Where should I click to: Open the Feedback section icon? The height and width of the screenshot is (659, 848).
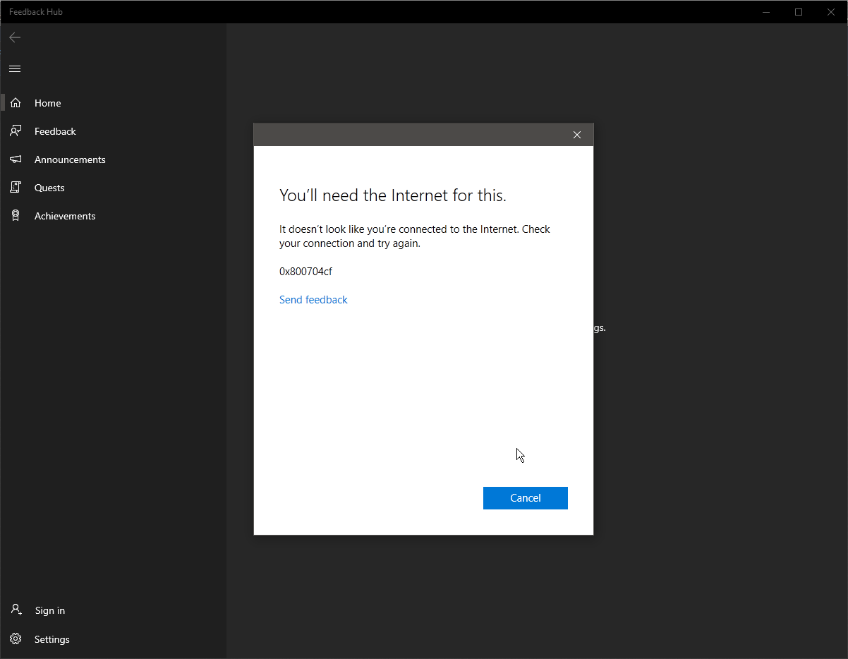[x=16, y=131]
